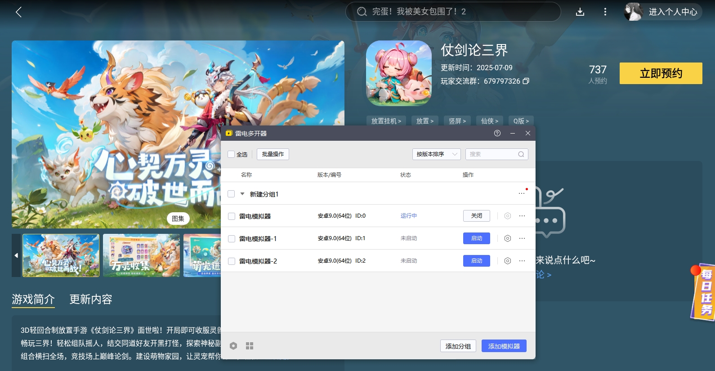Click 添加分组 add group button
715x371 pixels.
458,346
